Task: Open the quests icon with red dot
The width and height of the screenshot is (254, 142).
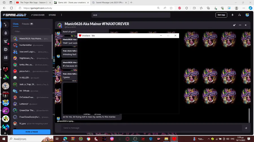Action: click(6, 41)
